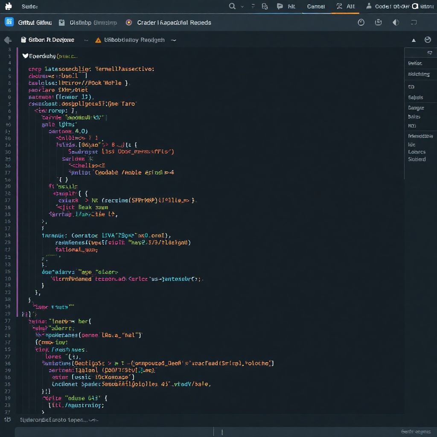Click the vertical scrollbar on the right panel
The height and width of the screenshot is (437, 437).
click(404, 107)
